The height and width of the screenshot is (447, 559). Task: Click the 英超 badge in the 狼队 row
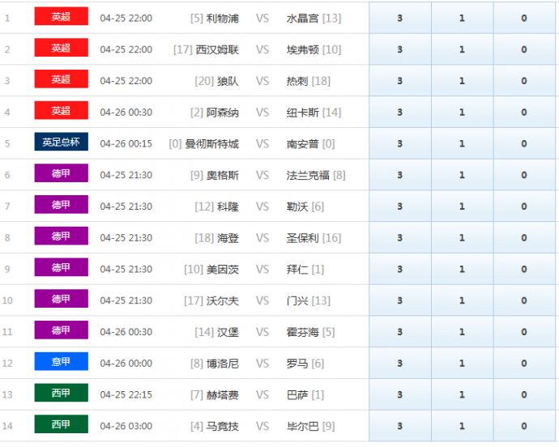pos(61,80)
